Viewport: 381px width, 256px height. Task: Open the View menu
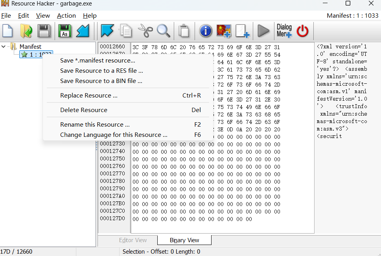click(x=43, y=16)
